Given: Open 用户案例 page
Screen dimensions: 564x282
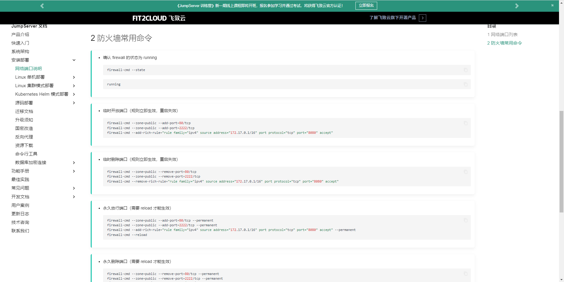Looking at the screenshot, I should [x=20, y=205].
